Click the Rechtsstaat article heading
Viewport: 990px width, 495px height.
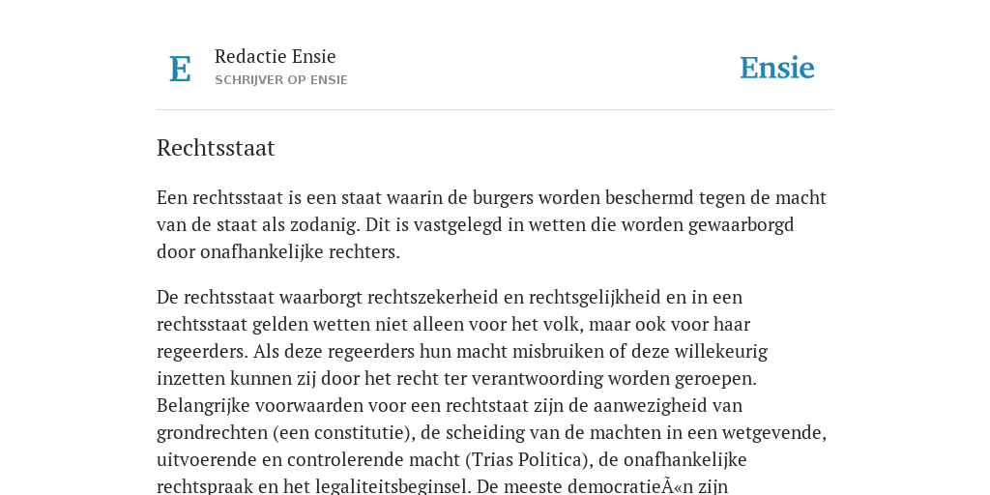[x=216, y=148]
